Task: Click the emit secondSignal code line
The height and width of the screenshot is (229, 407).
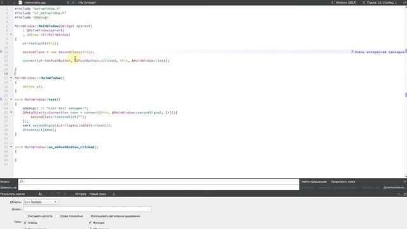Action: pyautogui.click(x=67, y=125)
